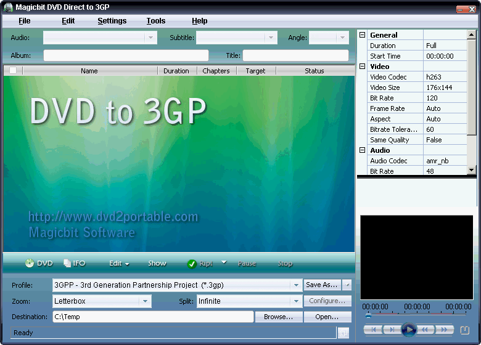The height and width of the screenshot is (345, 481).
Task: Select the Same Quality value False
Action: [x=445, y=140]
